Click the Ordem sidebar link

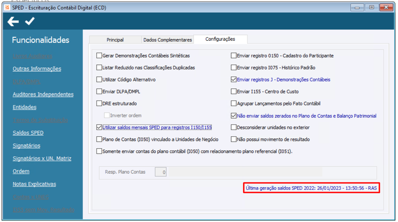(x=21, y=171)
